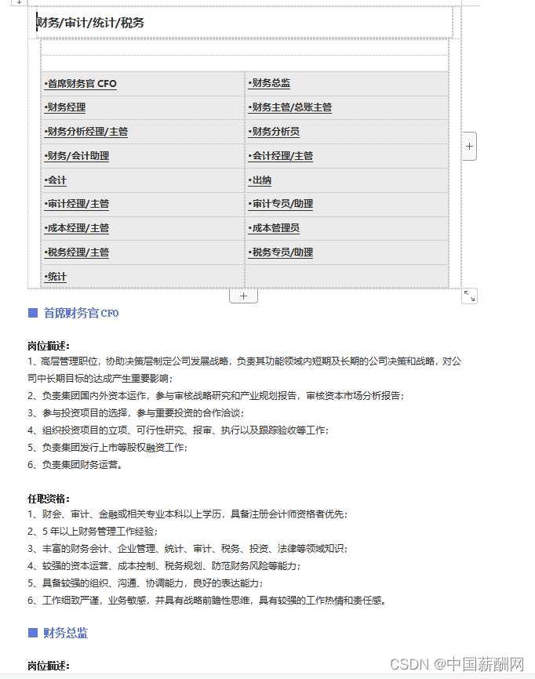The width and height of the screenshot is (535, 679).
Task: Open the 财务主管/总账主管 link
Action: click(x=289, y=107)
